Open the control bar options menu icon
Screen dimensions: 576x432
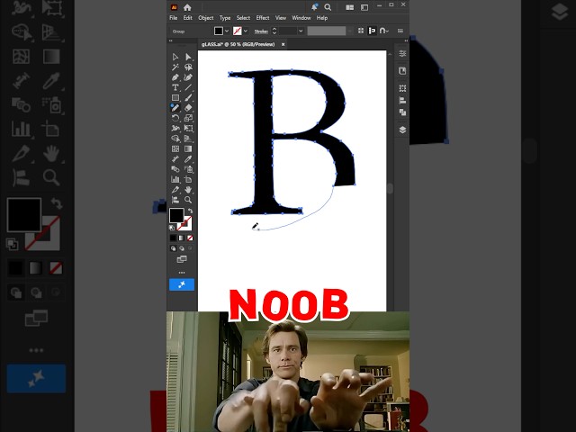400,31
